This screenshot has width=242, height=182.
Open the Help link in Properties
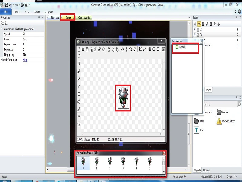[25, 60]
